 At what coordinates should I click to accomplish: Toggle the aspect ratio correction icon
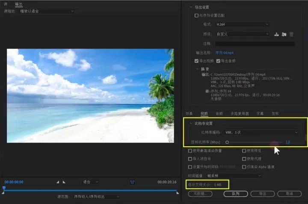[x=132, y=182]
